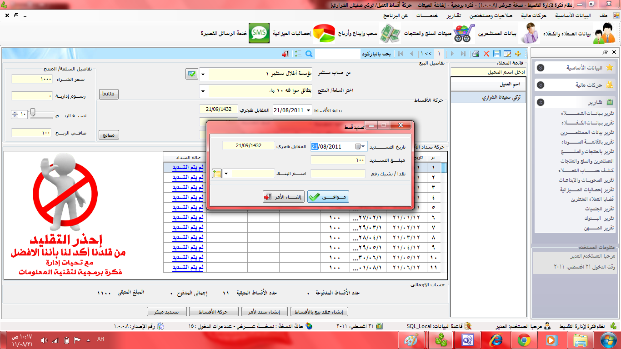The image size is (621, 349).
Task: Click the installments movement (حركة الأقساط) button
Action: (x=215, y=312)
